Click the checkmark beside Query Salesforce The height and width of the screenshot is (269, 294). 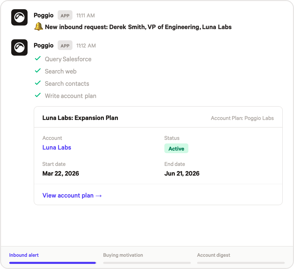38,58
